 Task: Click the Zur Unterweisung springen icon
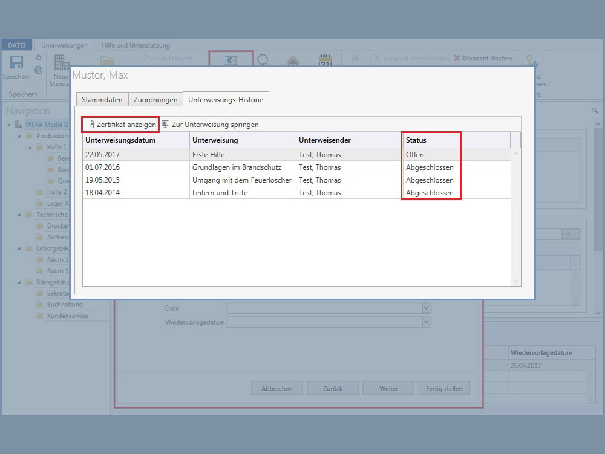(x=165, y=124)
